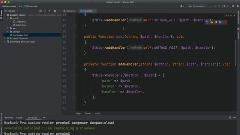This screenshot has height=135, width=240.
Task: Open the Remote Host side panel button
Action: pyautogui.click(x=238, y=18)
